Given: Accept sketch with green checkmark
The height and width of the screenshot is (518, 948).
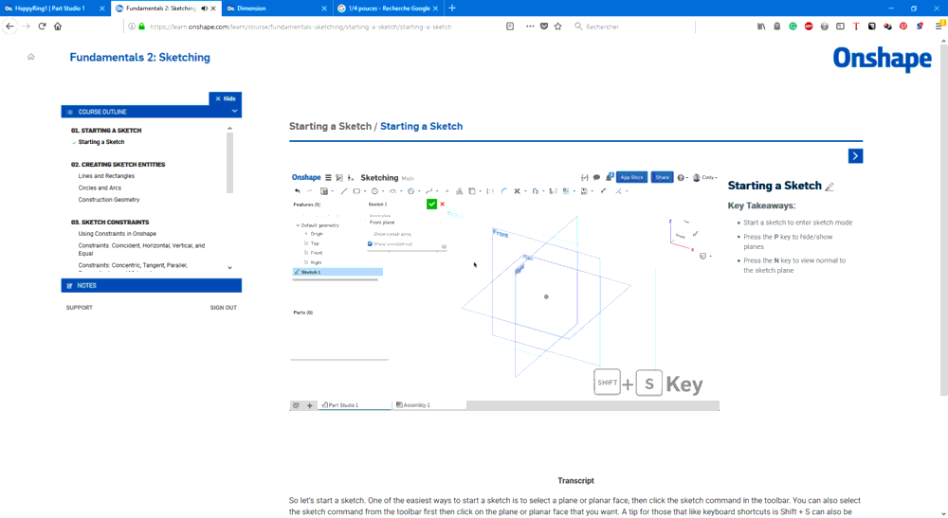Looking at the screenshot, I should (x=431, y=204).
